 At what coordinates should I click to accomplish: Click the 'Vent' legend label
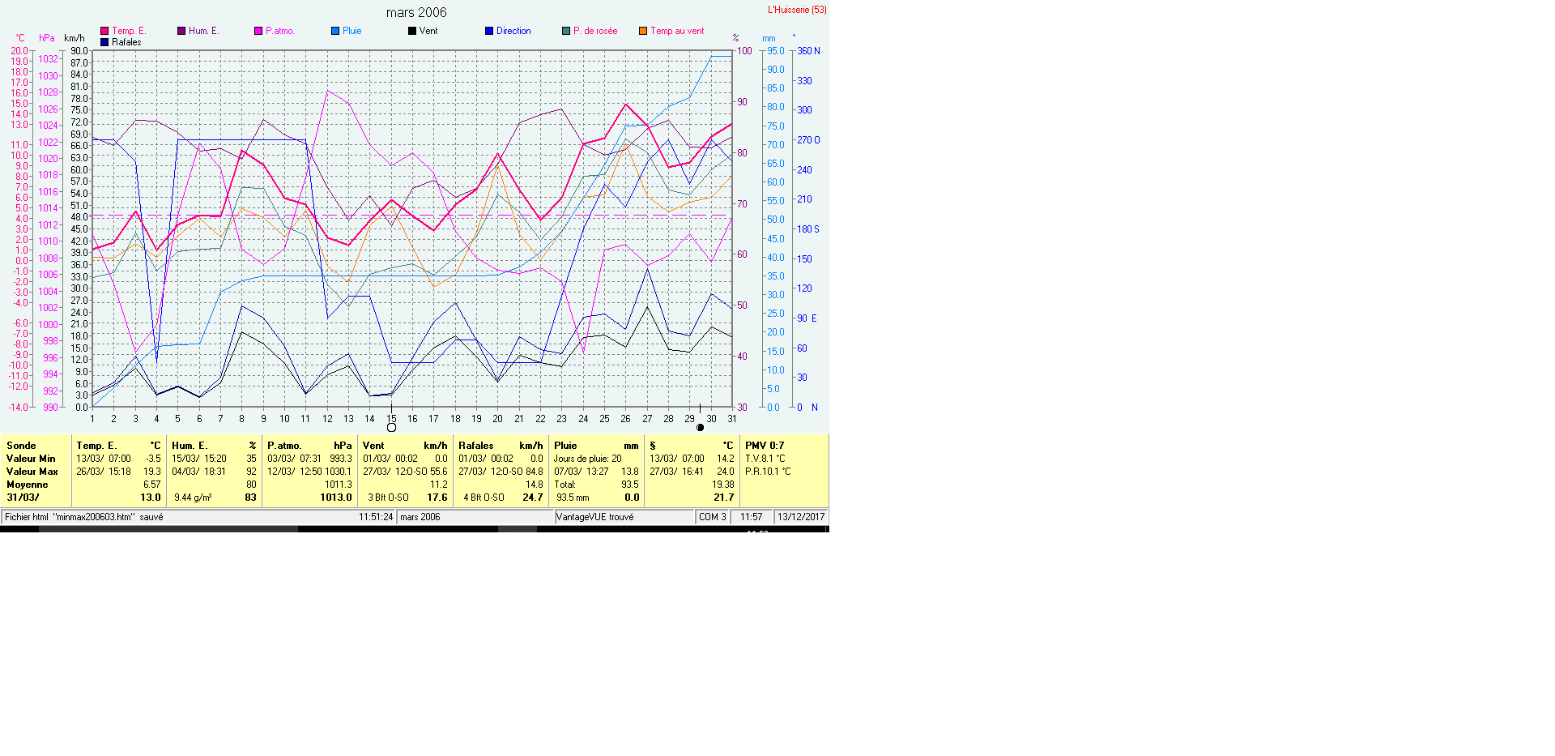428,31
